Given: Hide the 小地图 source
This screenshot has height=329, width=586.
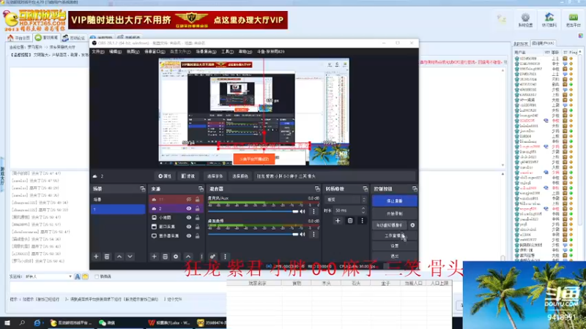Looking at the screenshot, I should pyautogui.click(x=189, y=217).
